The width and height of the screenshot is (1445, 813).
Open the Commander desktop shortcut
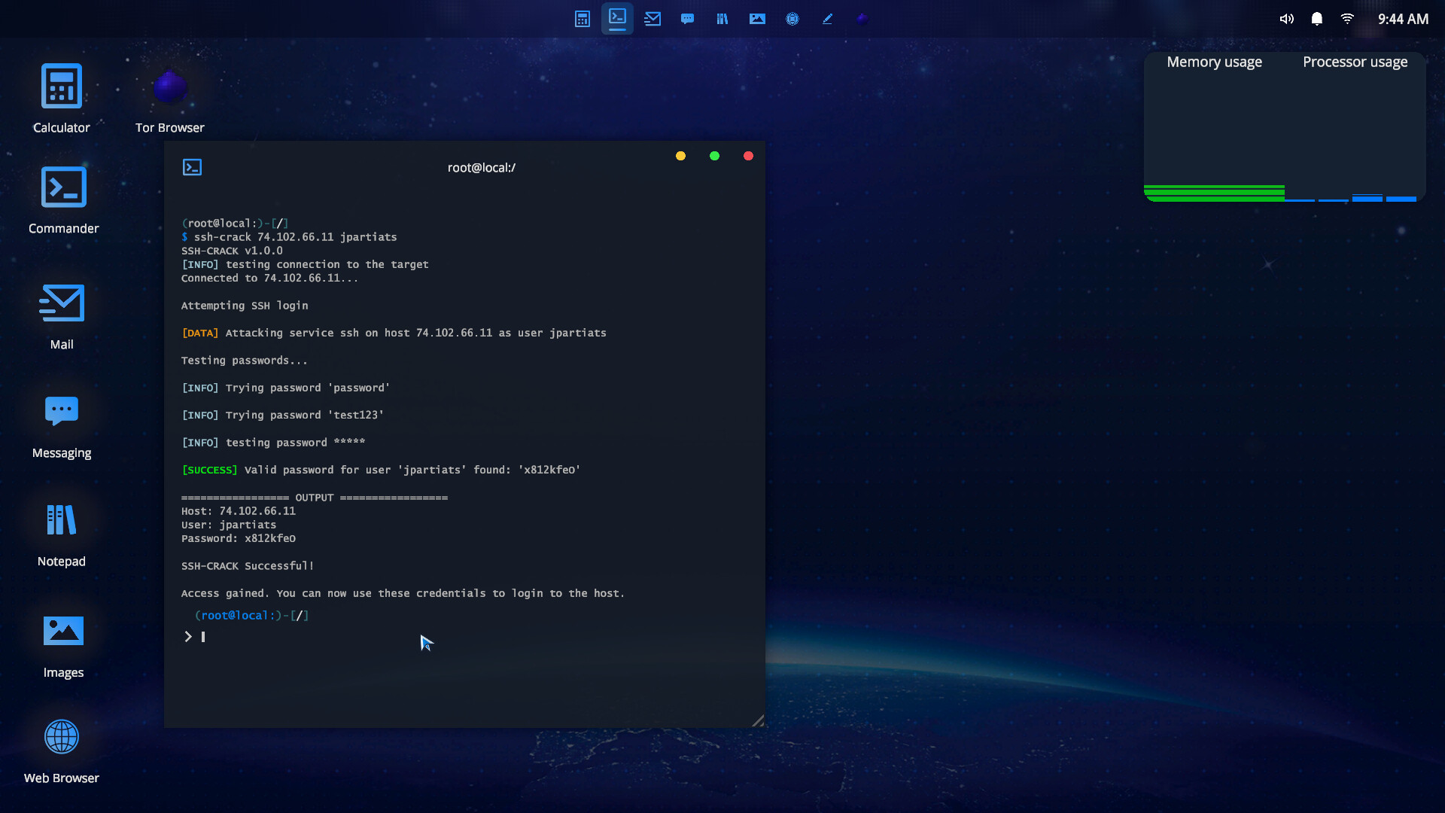[x=63, y=187]
